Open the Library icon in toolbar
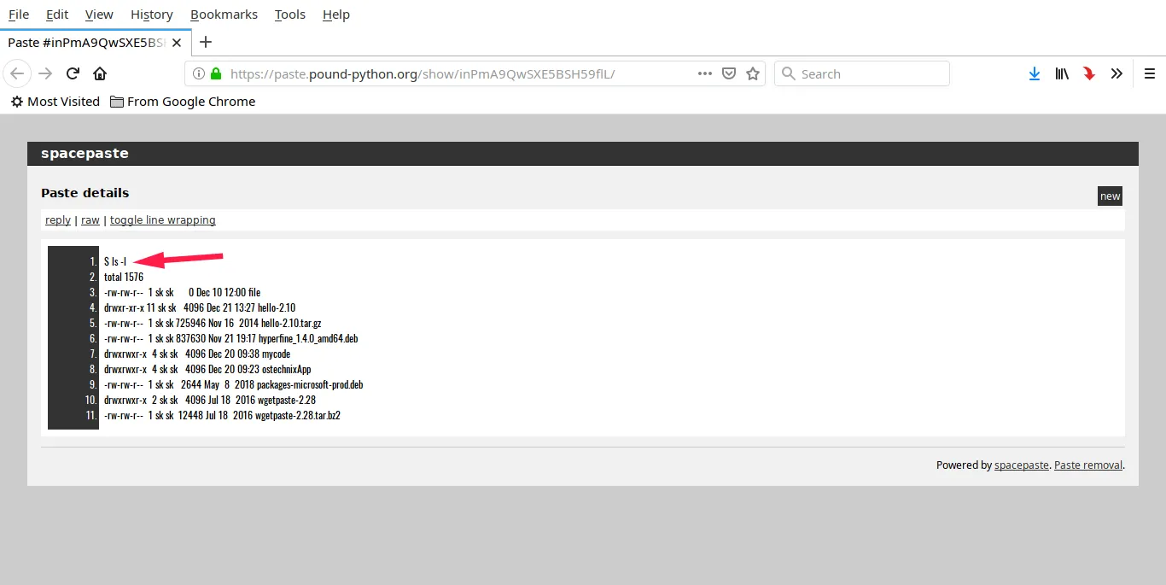1166x585 pixels. 1061,73
